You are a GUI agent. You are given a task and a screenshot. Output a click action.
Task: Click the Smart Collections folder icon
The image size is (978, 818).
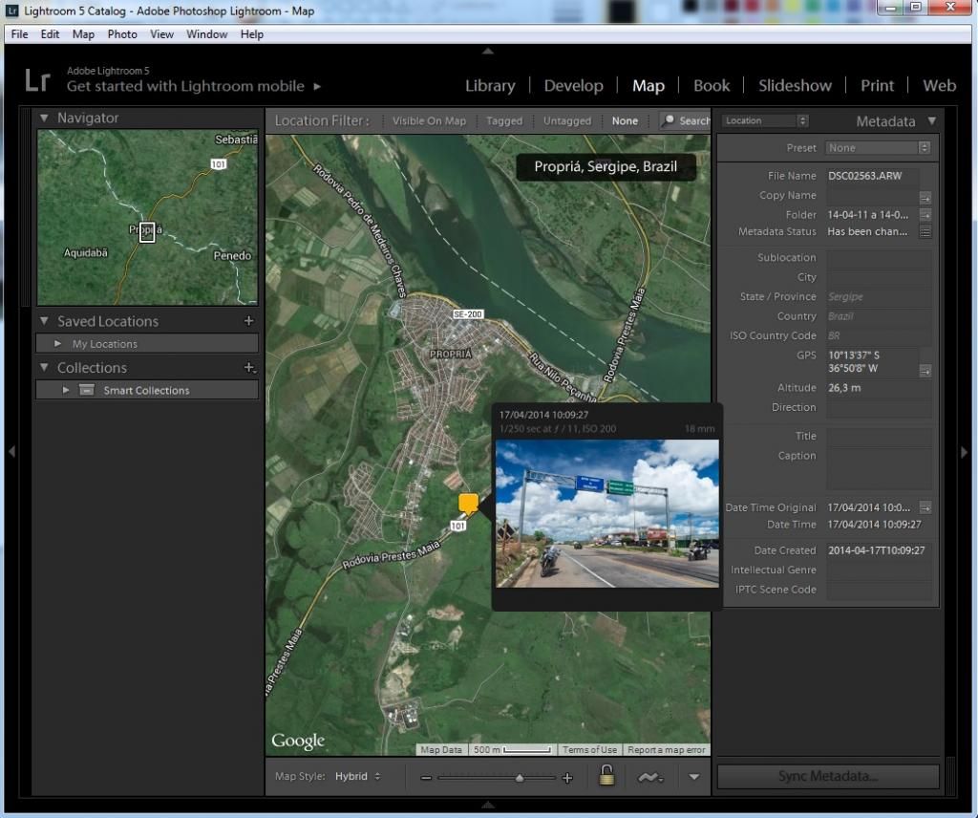87,390
